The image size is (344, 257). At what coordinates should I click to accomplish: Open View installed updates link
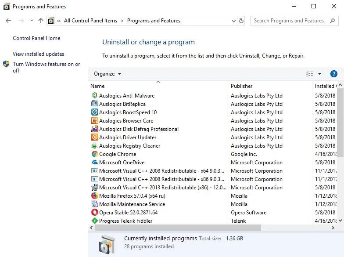click(x=39, y=54)
